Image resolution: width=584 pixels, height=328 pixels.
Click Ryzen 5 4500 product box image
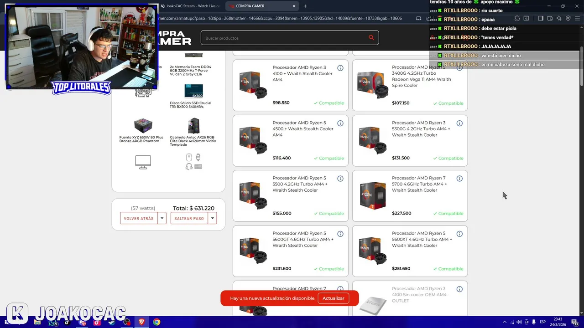point(253,140)
